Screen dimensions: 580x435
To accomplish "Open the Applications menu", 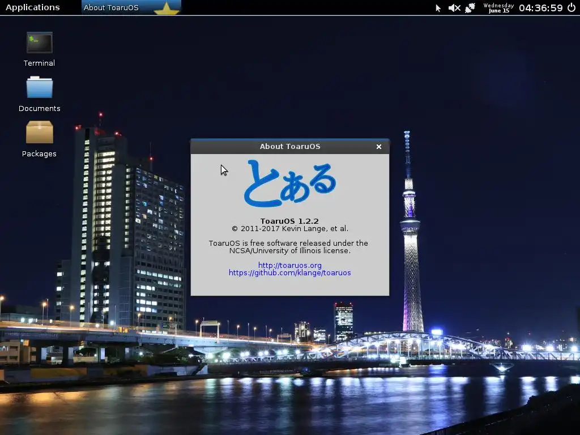I will pos(32,7).
